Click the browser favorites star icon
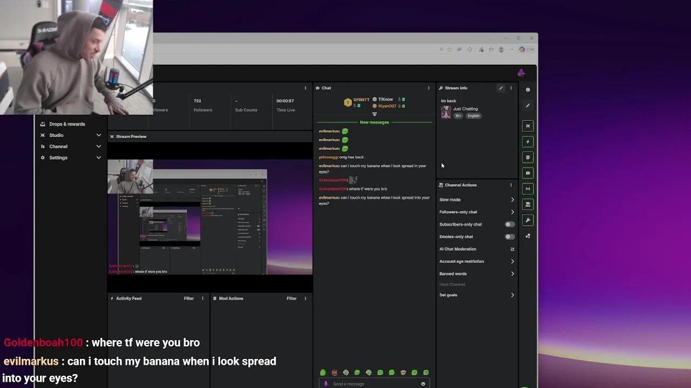This screenshot has height=388, width=691. pyautogui.click(x=449, y=49)
